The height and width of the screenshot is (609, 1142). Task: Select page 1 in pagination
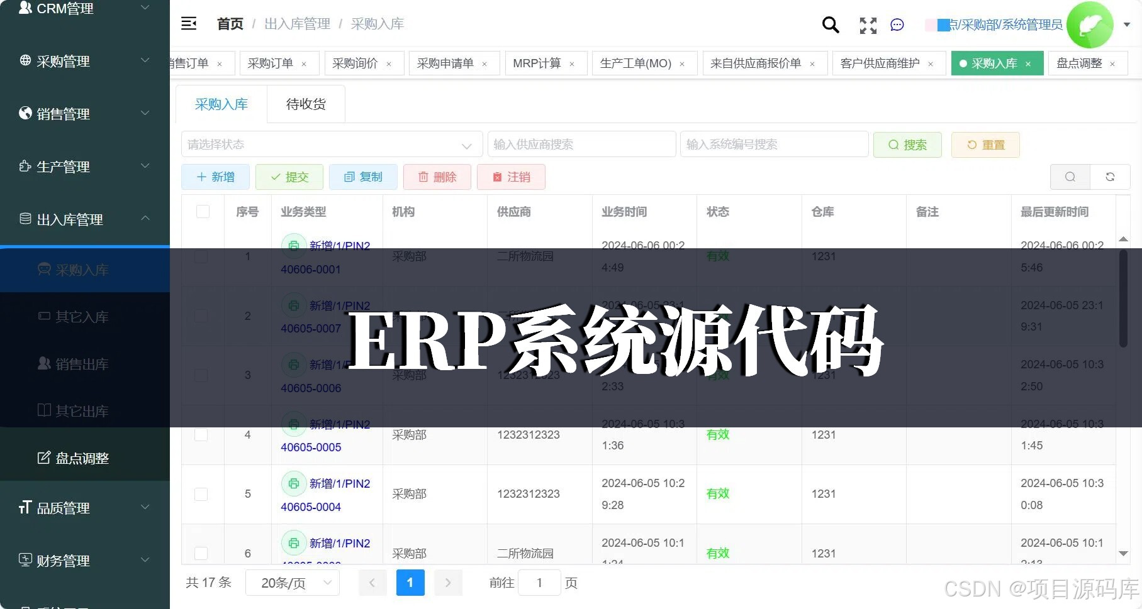[410, 583]
